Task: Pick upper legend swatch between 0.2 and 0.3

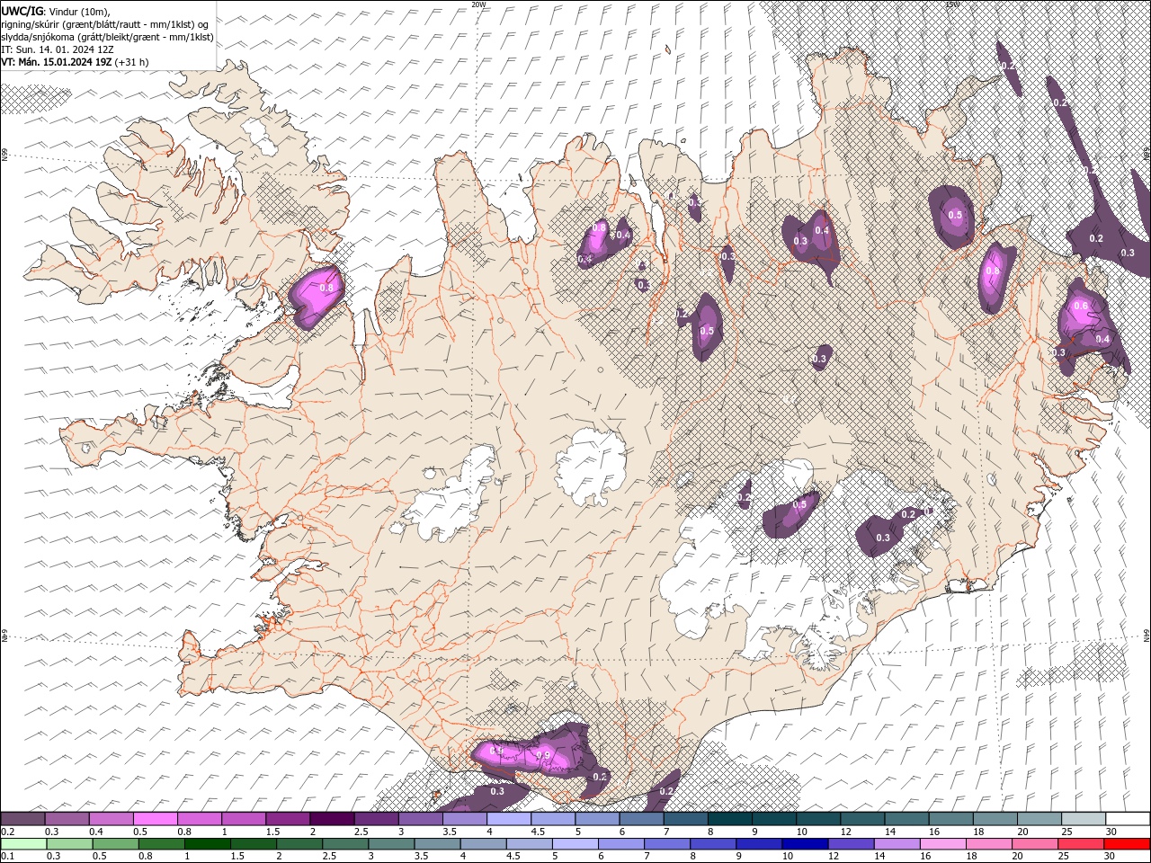Action: pyautogui.click(x=22, y=819)
